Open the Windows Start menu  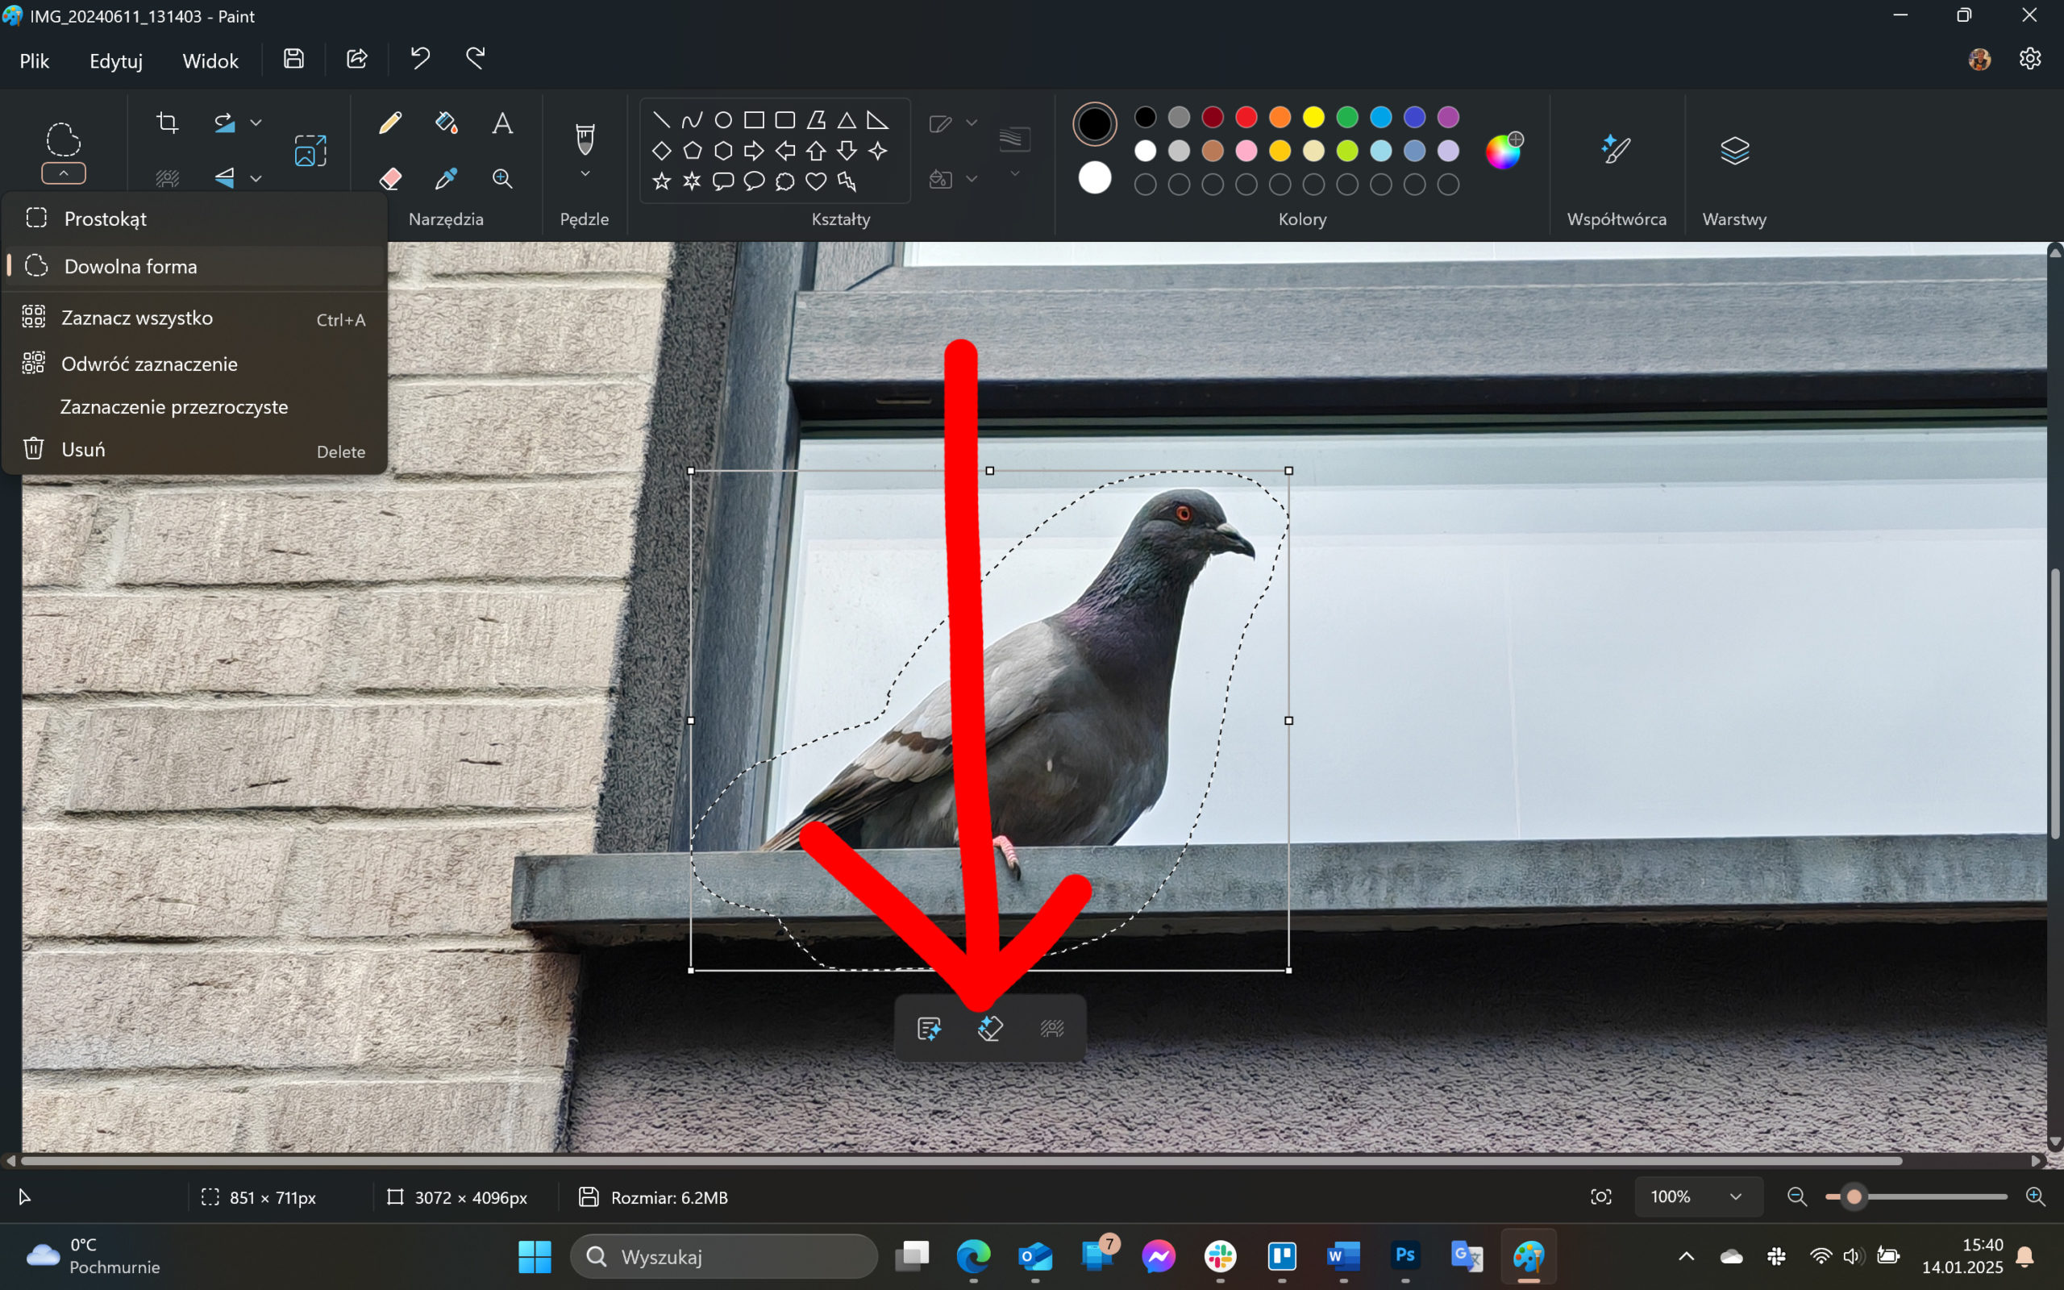535,1257
